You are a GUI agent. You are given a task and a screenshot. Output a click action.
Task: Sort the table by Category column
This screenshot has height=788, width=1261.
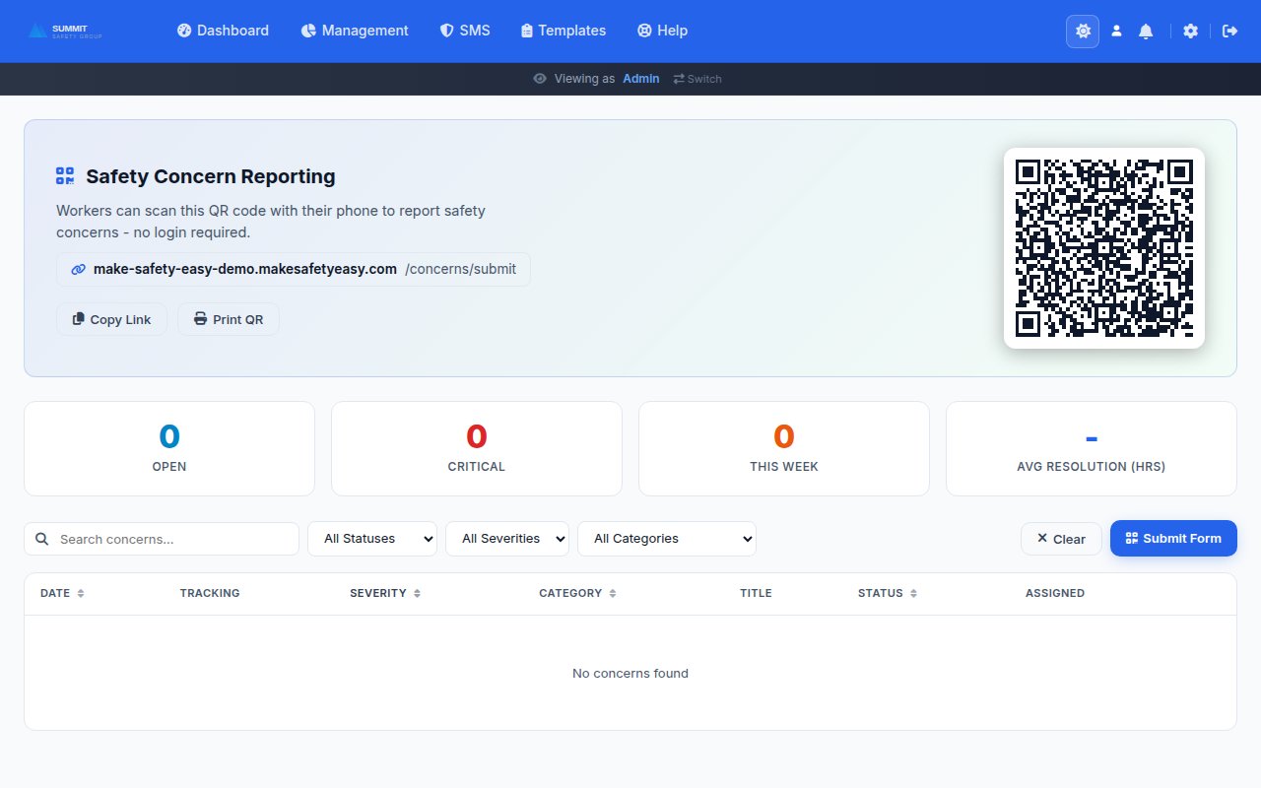pyautogui.click(x=578, y=593)
